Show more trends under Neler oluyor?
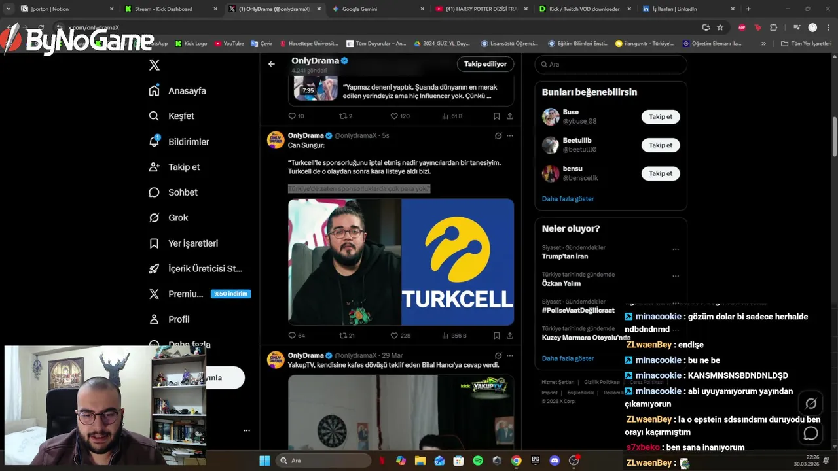 coord(568,358)
